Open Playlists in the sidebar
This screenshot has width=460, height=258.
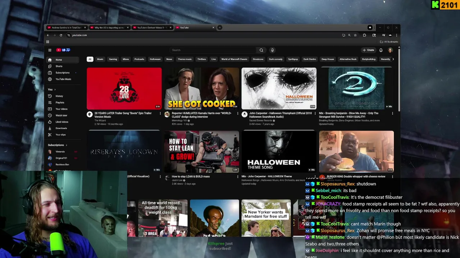[62, 102]
